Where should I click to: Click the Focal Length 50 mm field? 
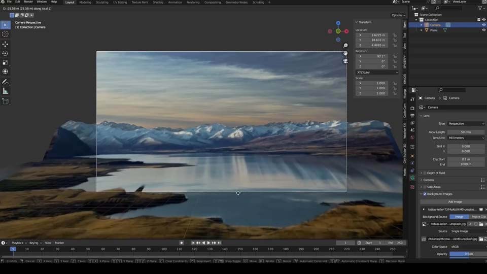click(x=466, y=132)
